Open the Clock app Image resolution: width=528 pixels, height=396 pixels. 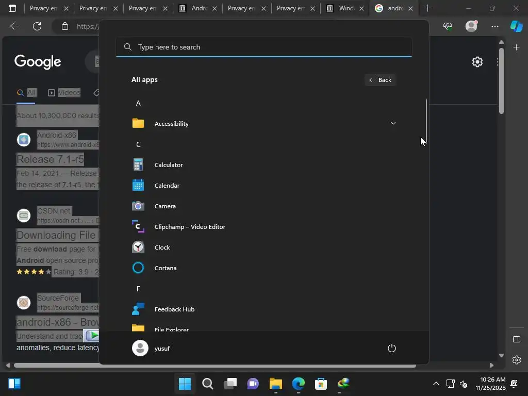click(x=263, y=247)
